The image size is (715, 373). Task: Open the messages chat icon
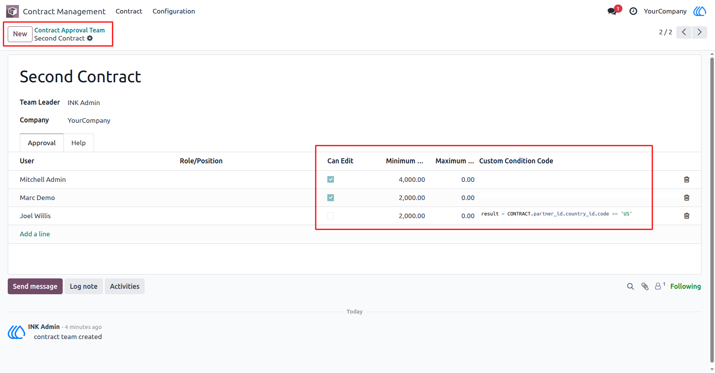click(612, 11)
